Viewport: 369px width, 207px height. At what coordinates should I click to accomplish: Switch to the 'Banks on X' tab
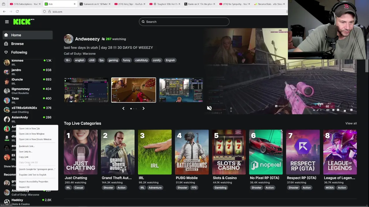(x=199, y=4)
